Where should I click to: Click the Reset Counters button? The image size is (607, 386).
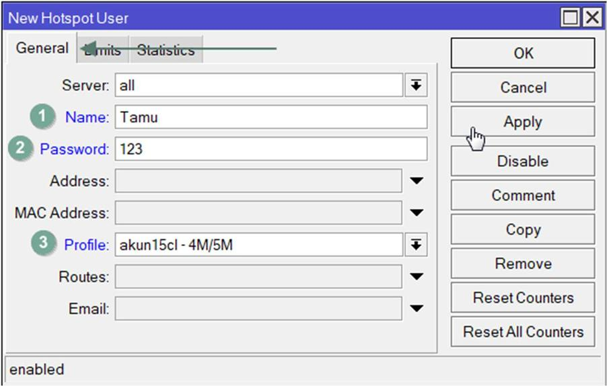click(522, 298)
